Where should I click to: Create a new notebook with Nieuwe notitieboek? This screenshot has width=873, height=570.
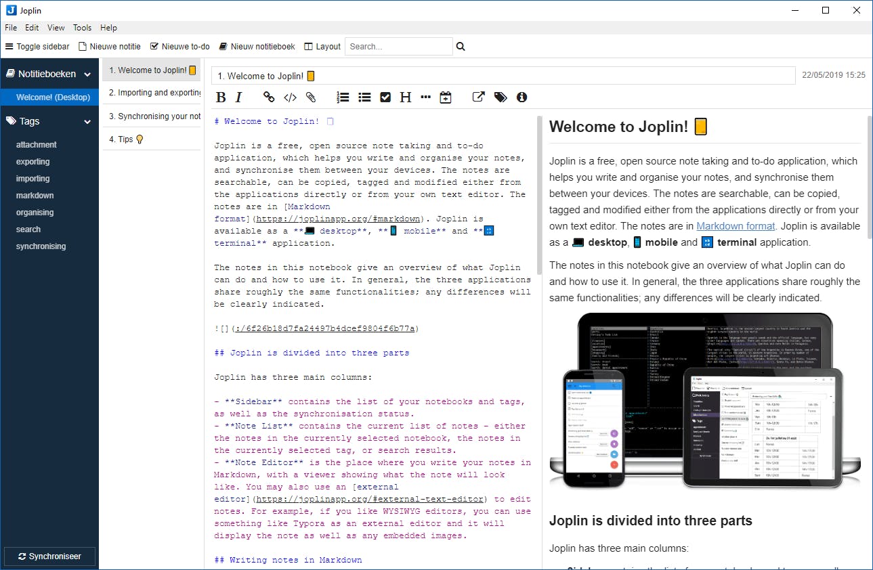[x=257, y=47]
